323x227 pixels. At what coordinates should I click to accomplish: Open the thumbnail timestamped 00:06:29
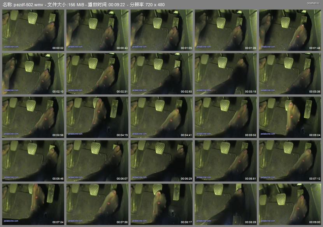tap(161, 161)
